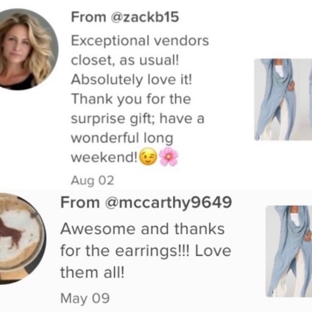
Task: Open the @zackb15 username link
Action: [145, 17]
